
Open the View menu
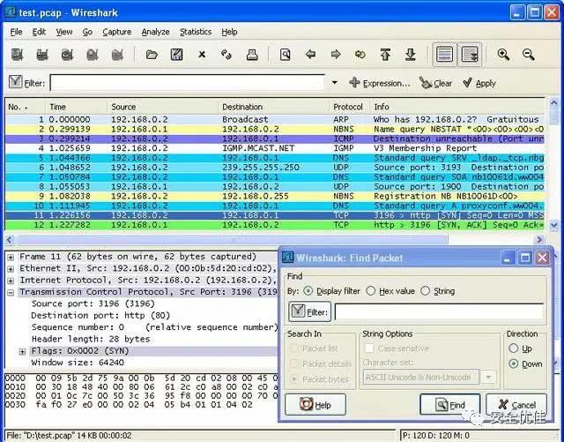pyautogui.click(x=64, y=32)
